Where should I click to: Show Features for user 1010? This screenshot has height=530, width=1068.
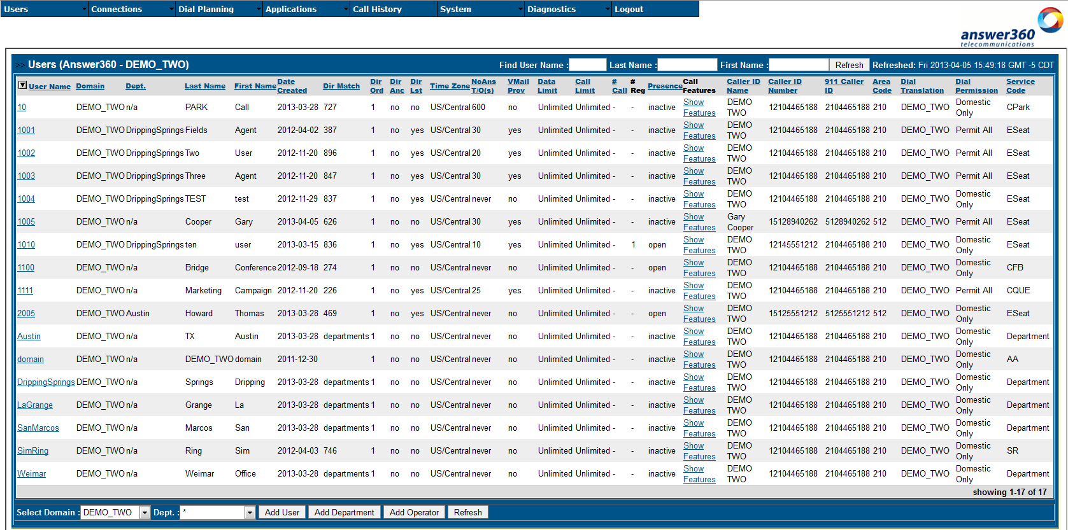click(699, 245)
